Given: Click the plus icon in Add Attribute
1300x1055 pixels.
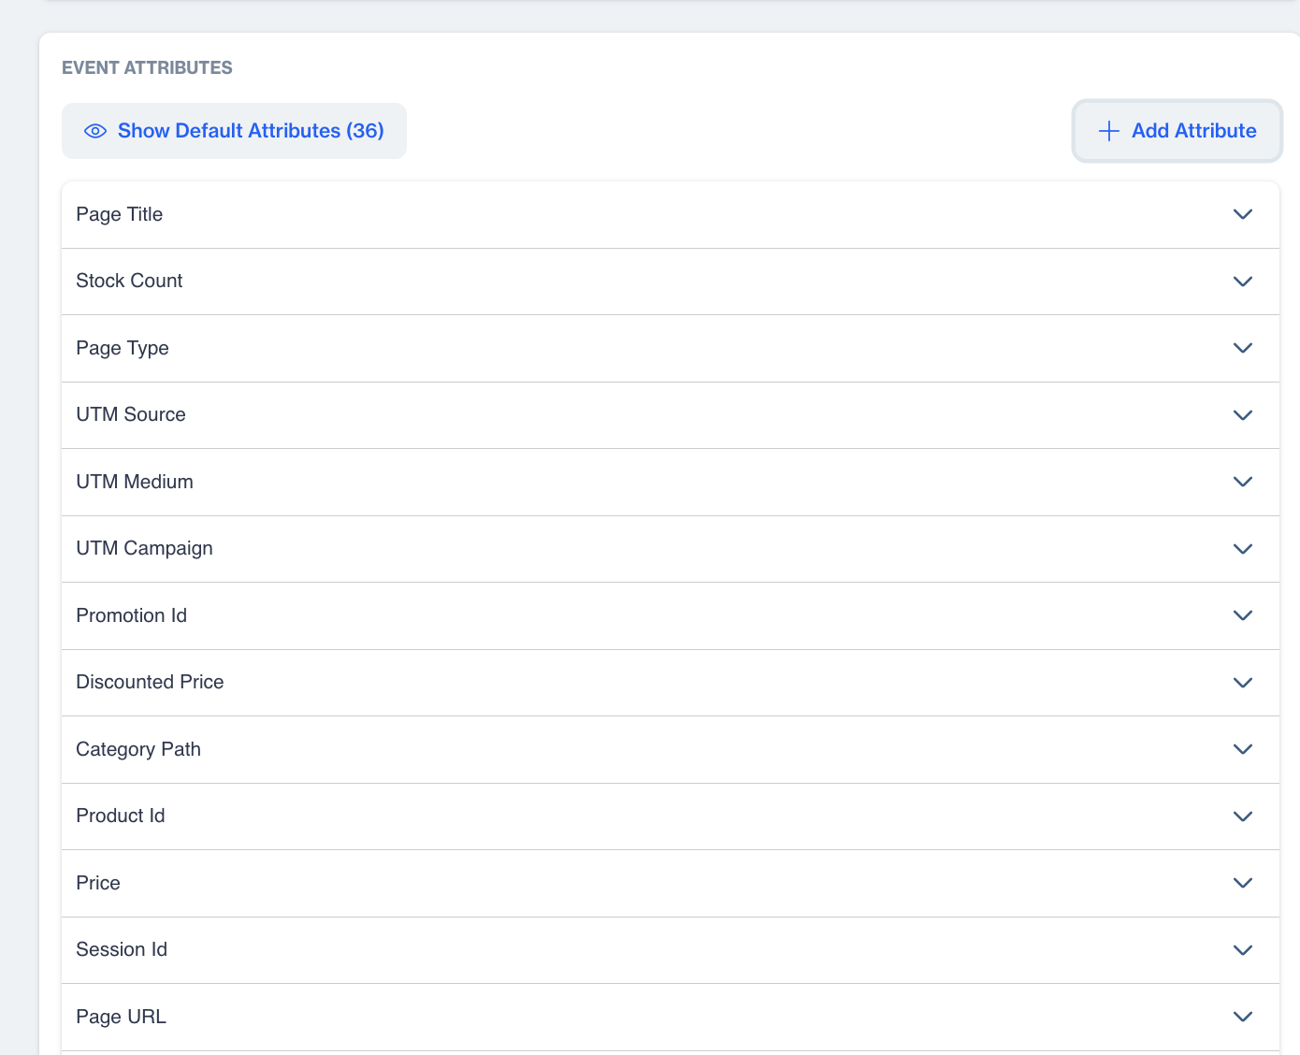Looking at the screenshot, I should (x=1108, y=131).
